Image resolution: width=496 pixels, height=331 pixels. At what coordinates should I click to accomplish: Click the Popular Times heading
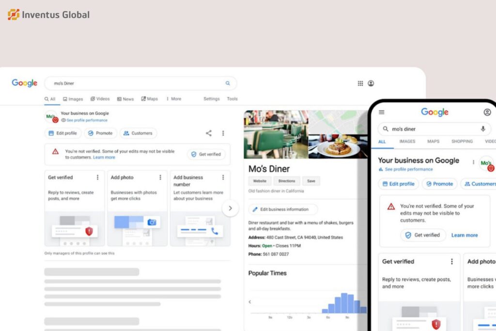point(267,273)
